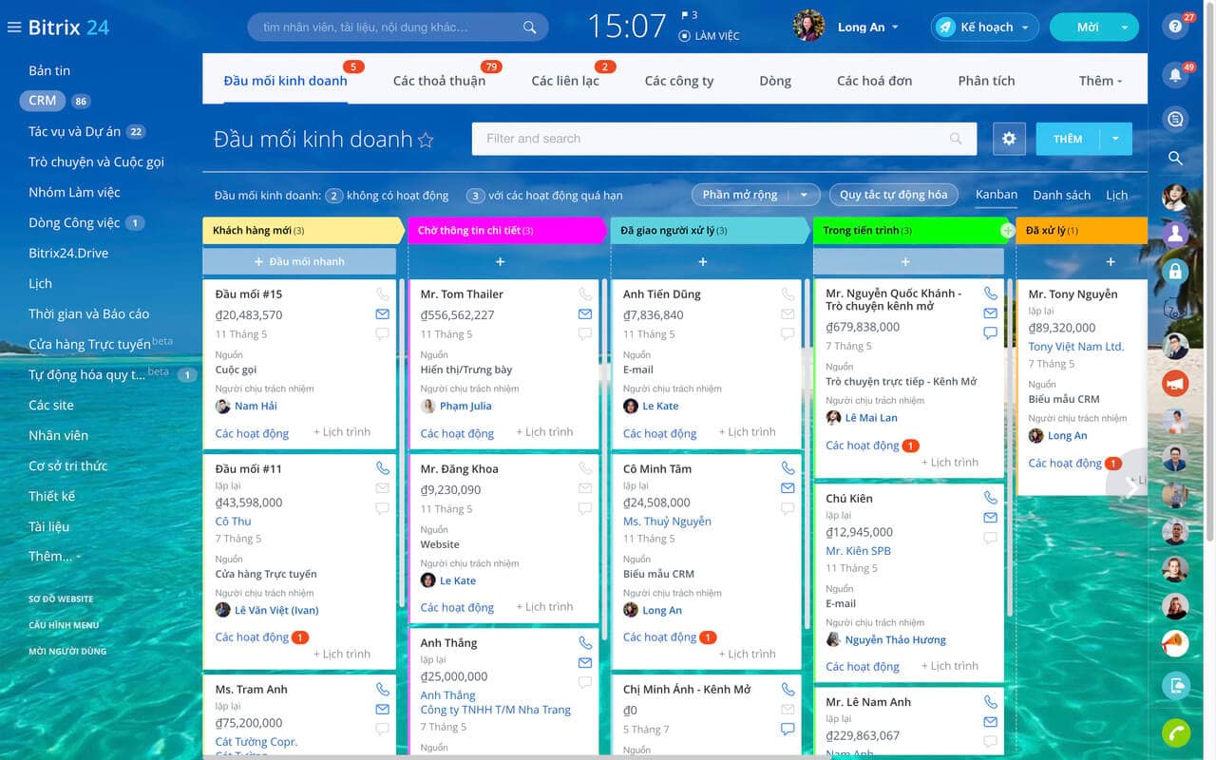
Task: Open the notifications bell icon
Action: coord(1176,75)
